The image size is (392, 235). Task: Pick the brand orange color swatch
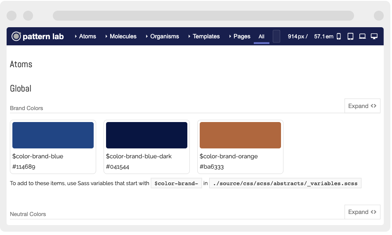pyautogui.click(x=240, y=135)
